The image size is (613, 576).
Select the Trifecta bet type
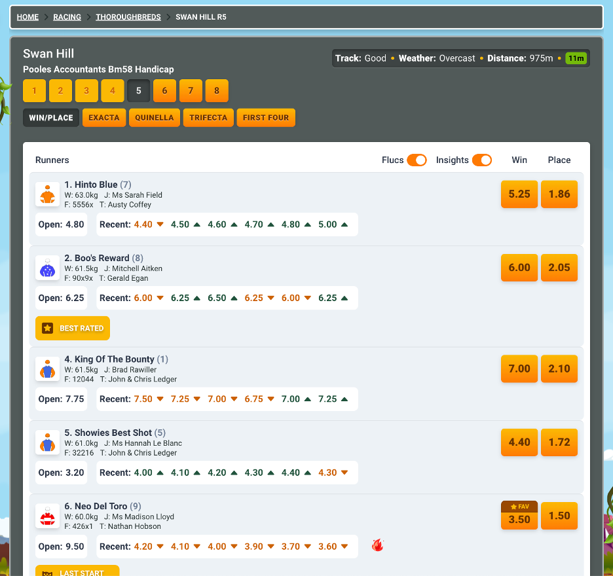click(208, 118)
